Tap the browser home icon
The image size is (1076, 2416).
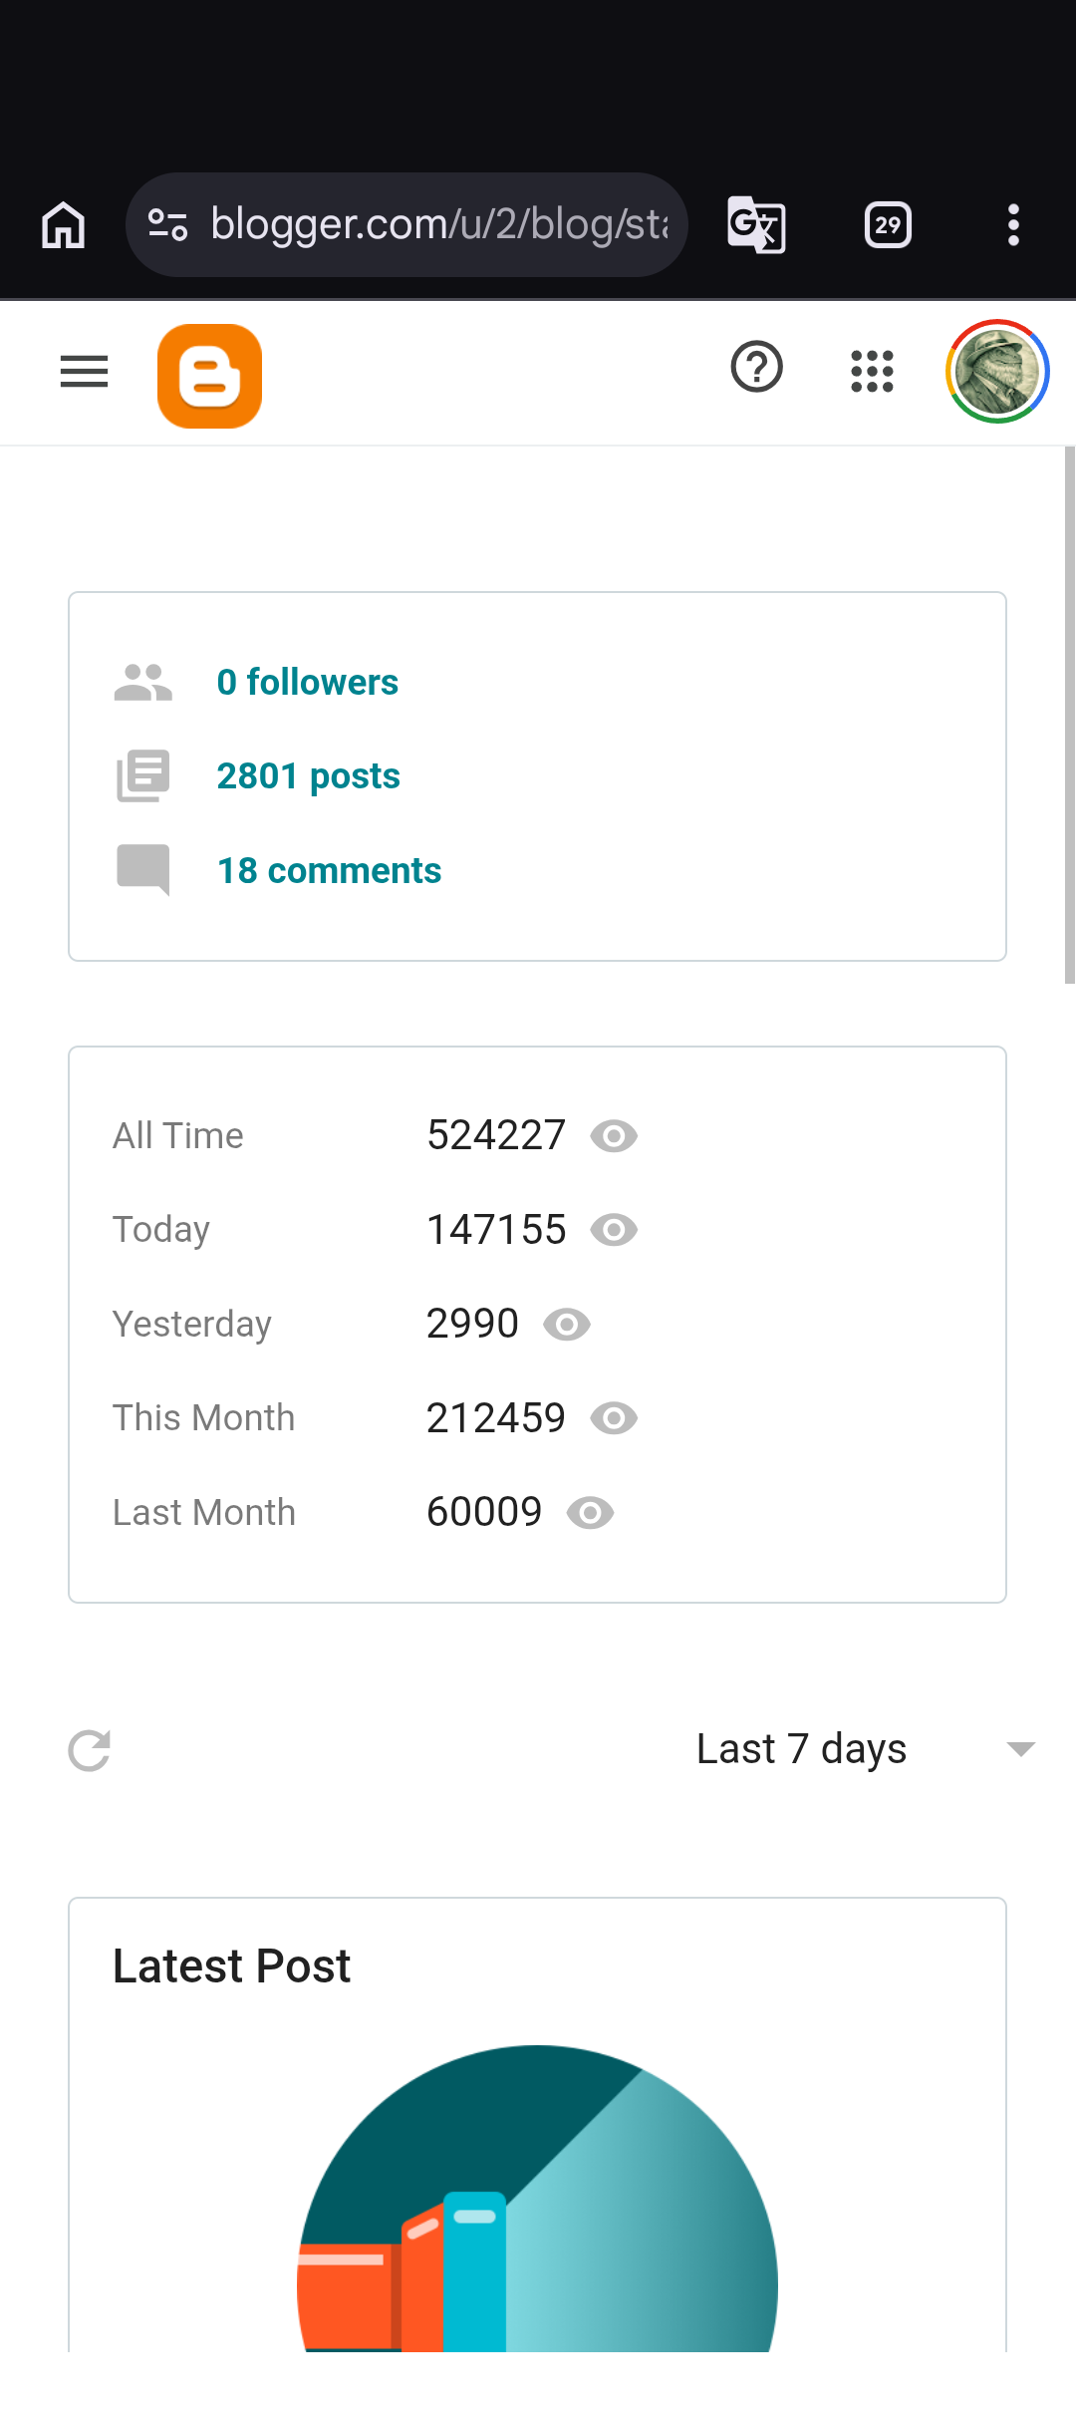click(64, 224)
